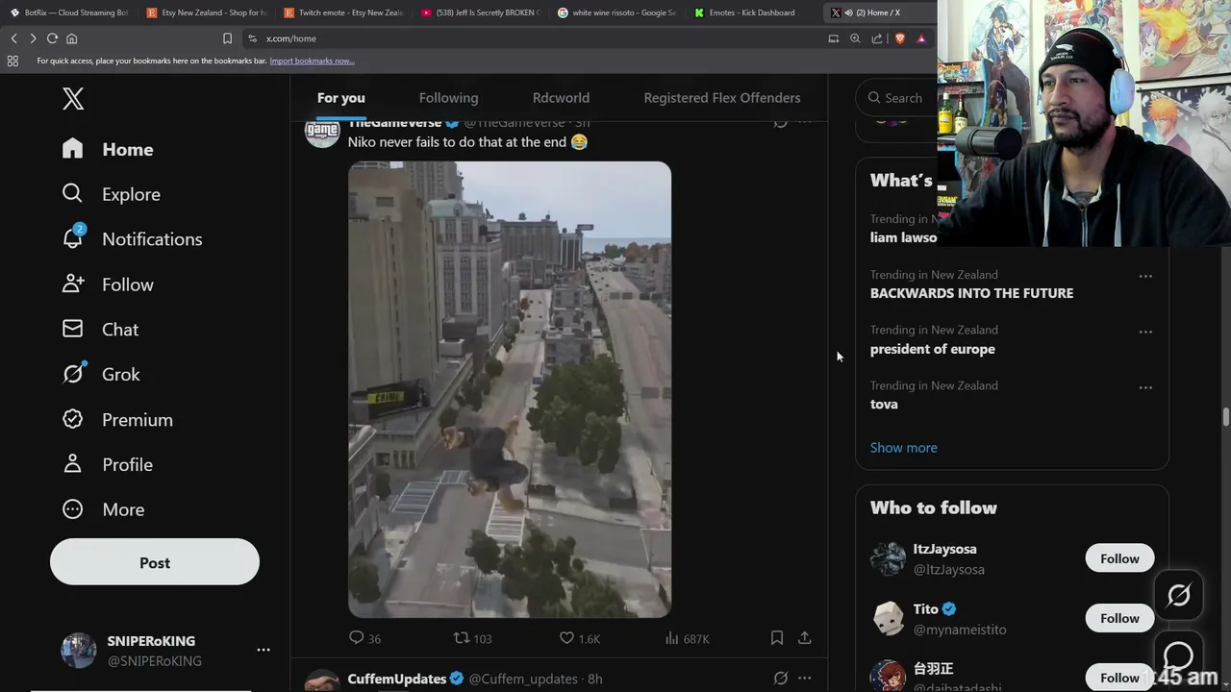The width and height of the screenshot is (1231, 692).
Task: Switch to the Following tab
Action: point(448,98)
